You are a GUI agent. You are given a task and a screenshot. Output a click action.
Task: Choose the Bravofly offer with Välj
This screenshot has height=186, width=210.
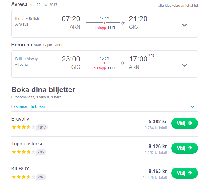(x=184, y=123)
